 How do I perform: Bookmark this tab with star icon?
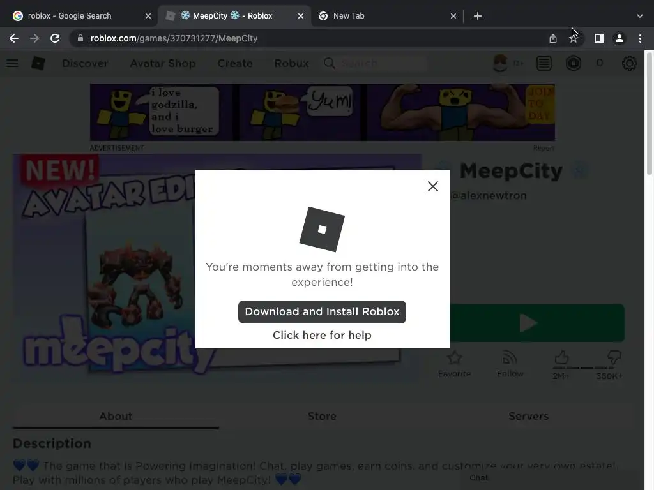click(574, 38)
